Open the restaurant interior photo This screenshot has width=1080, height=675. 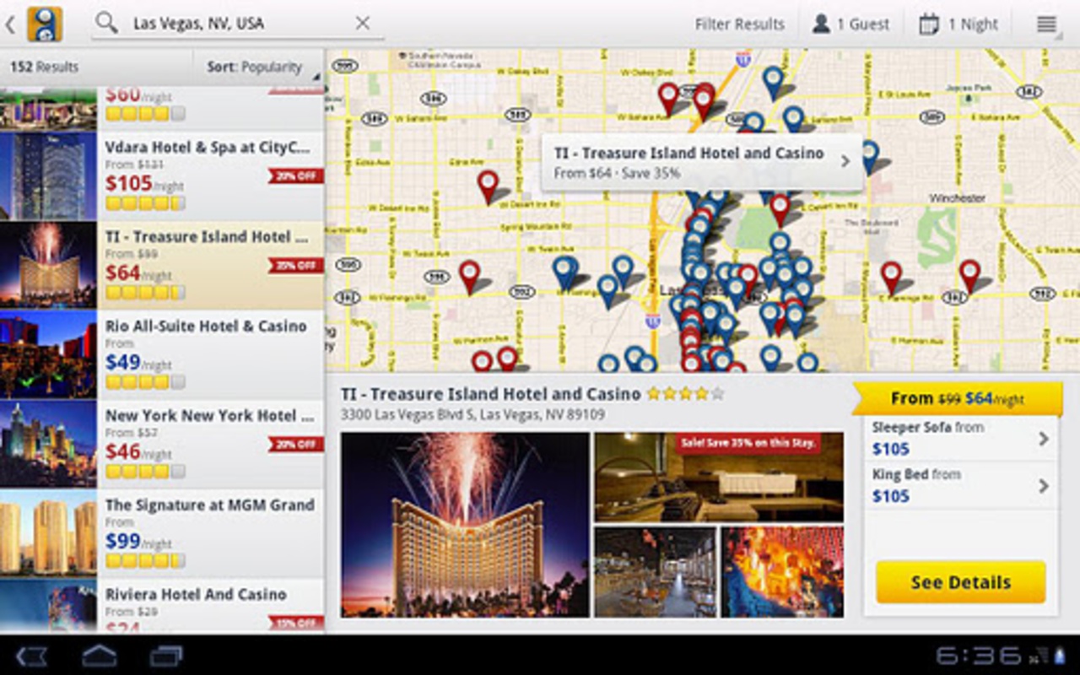pos(656,572)
